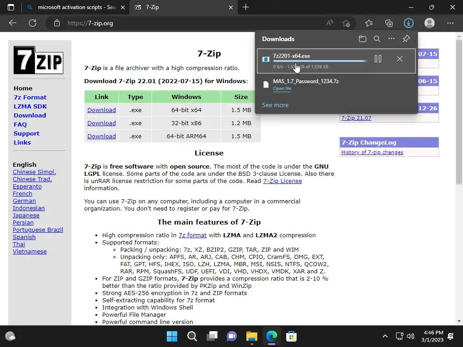This screenshot has width=463, height=347.
Task: Click the page vertical scrollbar thumb
Action: pyautogui.click(x=459, y=112)
